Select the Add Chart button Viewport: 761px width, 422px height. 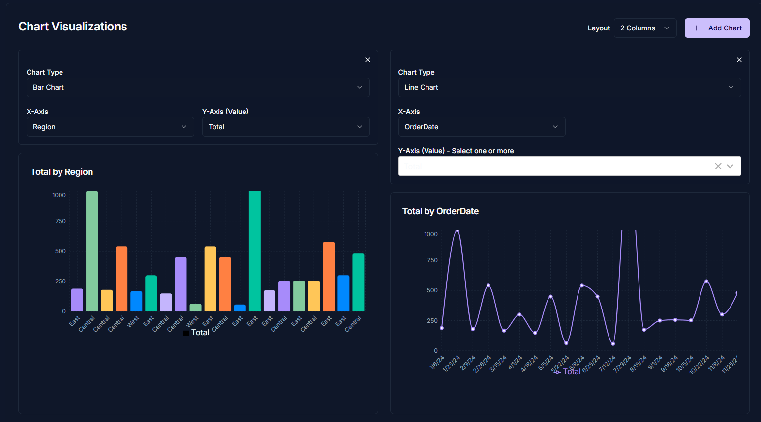(x=717, y=28)
